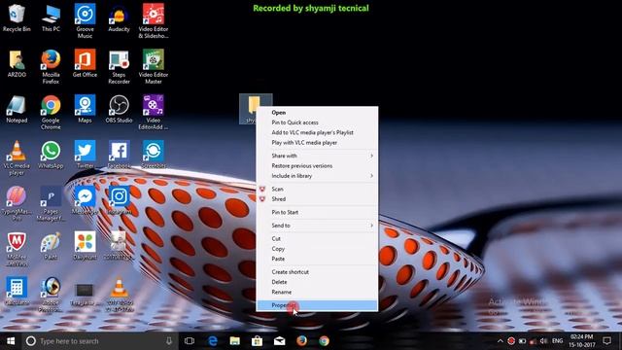
Task: Expand the Include in library submenu
Action: pos(317,176)
